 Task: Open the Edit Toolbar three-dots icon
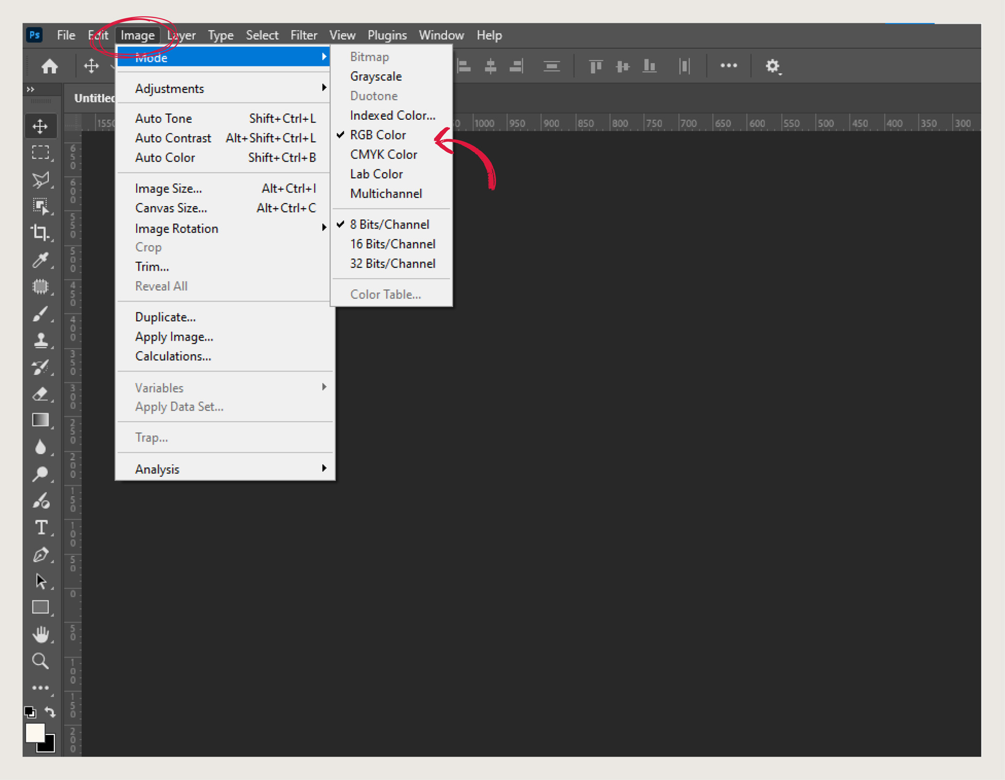(x=40, y=688)
